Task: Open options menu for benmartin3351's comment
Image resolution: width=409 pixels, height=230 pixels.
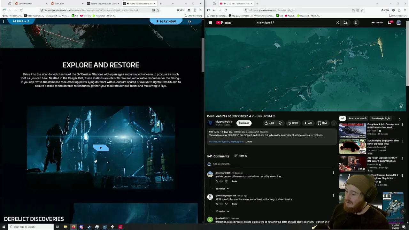Action: pos(334,173)
